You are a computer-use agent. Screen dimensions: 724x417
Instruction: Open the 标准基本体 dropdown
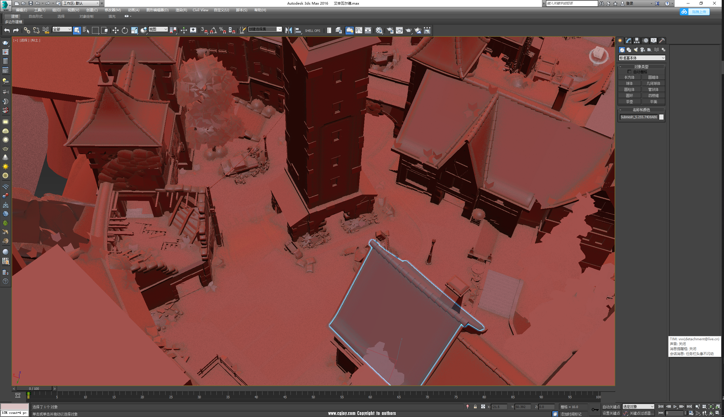coord(642,58)
